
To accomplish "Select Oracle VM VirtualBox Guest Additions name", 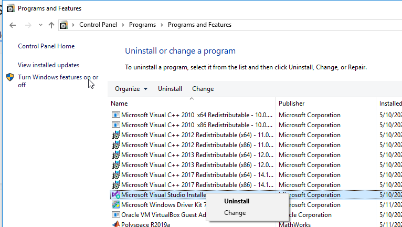I will coord(164,215).
